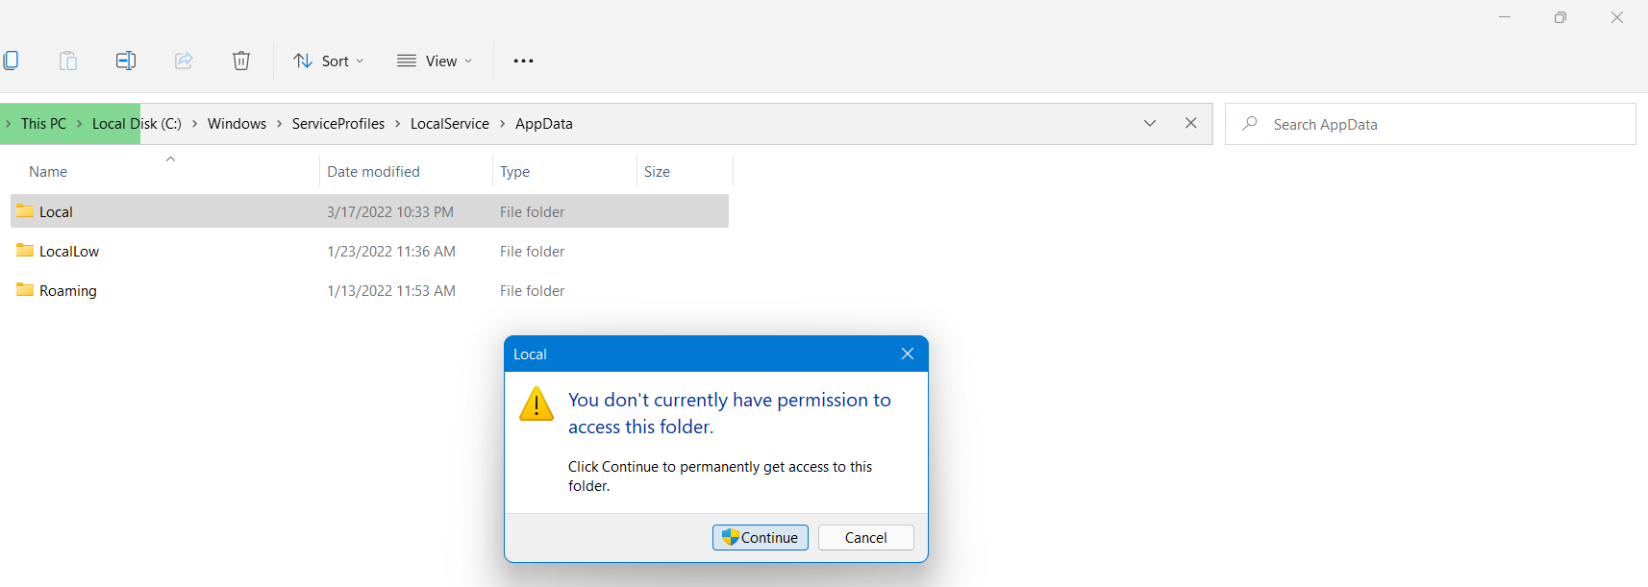The image size is (1648, 587).
Task: Expand the address bar history dropdown
Action: [1150, 123]
